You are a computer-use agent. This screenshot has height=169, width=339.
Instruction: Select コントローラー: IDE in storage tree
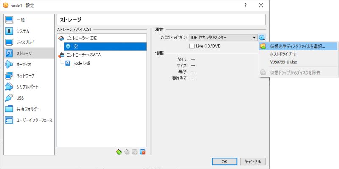click(x=81, y=39)
